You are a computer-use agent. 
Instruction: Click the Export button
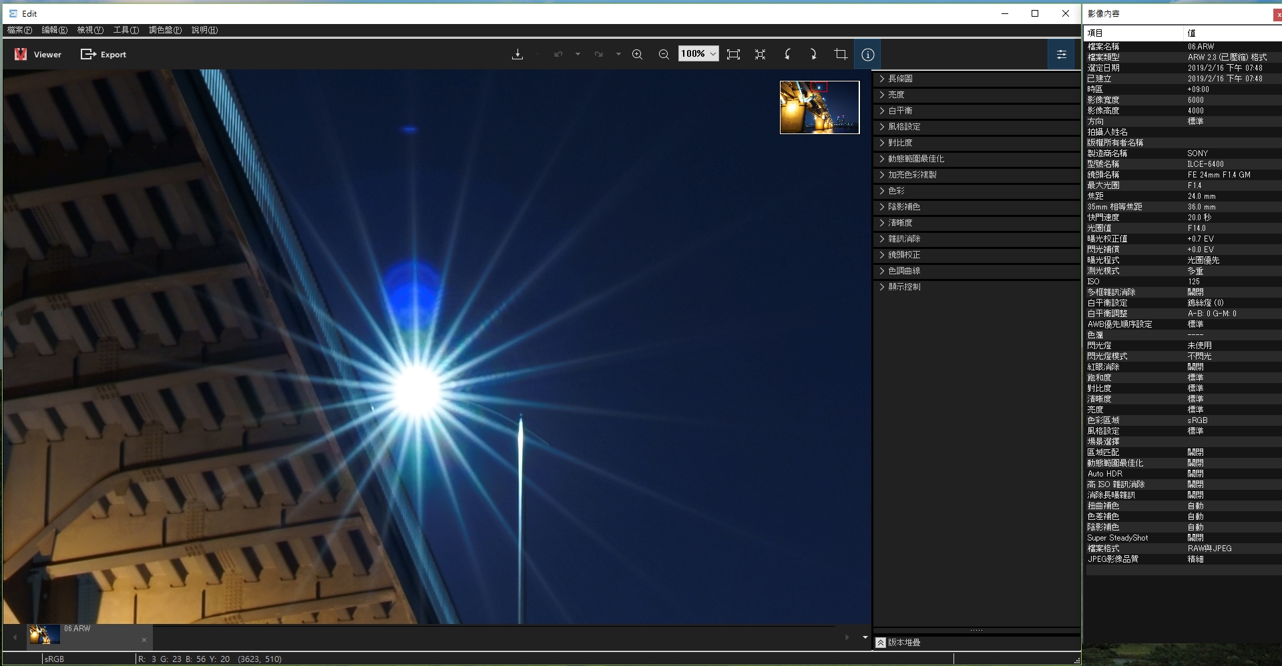pyautogui.click(x=103, y=55)
